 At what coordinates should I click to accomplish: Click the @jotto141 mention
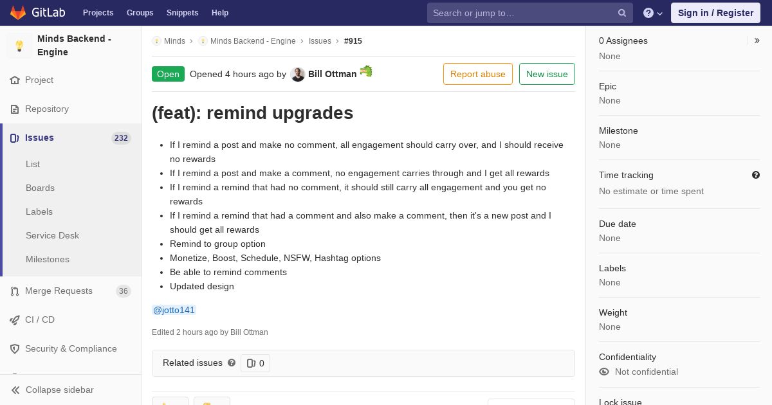(x=174, y=310)
